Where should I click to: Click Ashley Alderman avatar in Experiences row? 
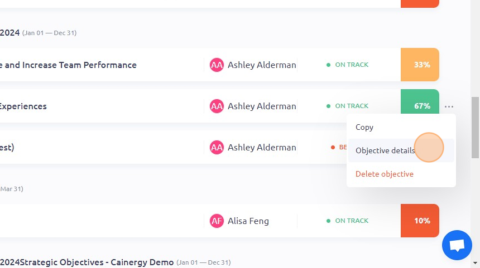(217, 106)
